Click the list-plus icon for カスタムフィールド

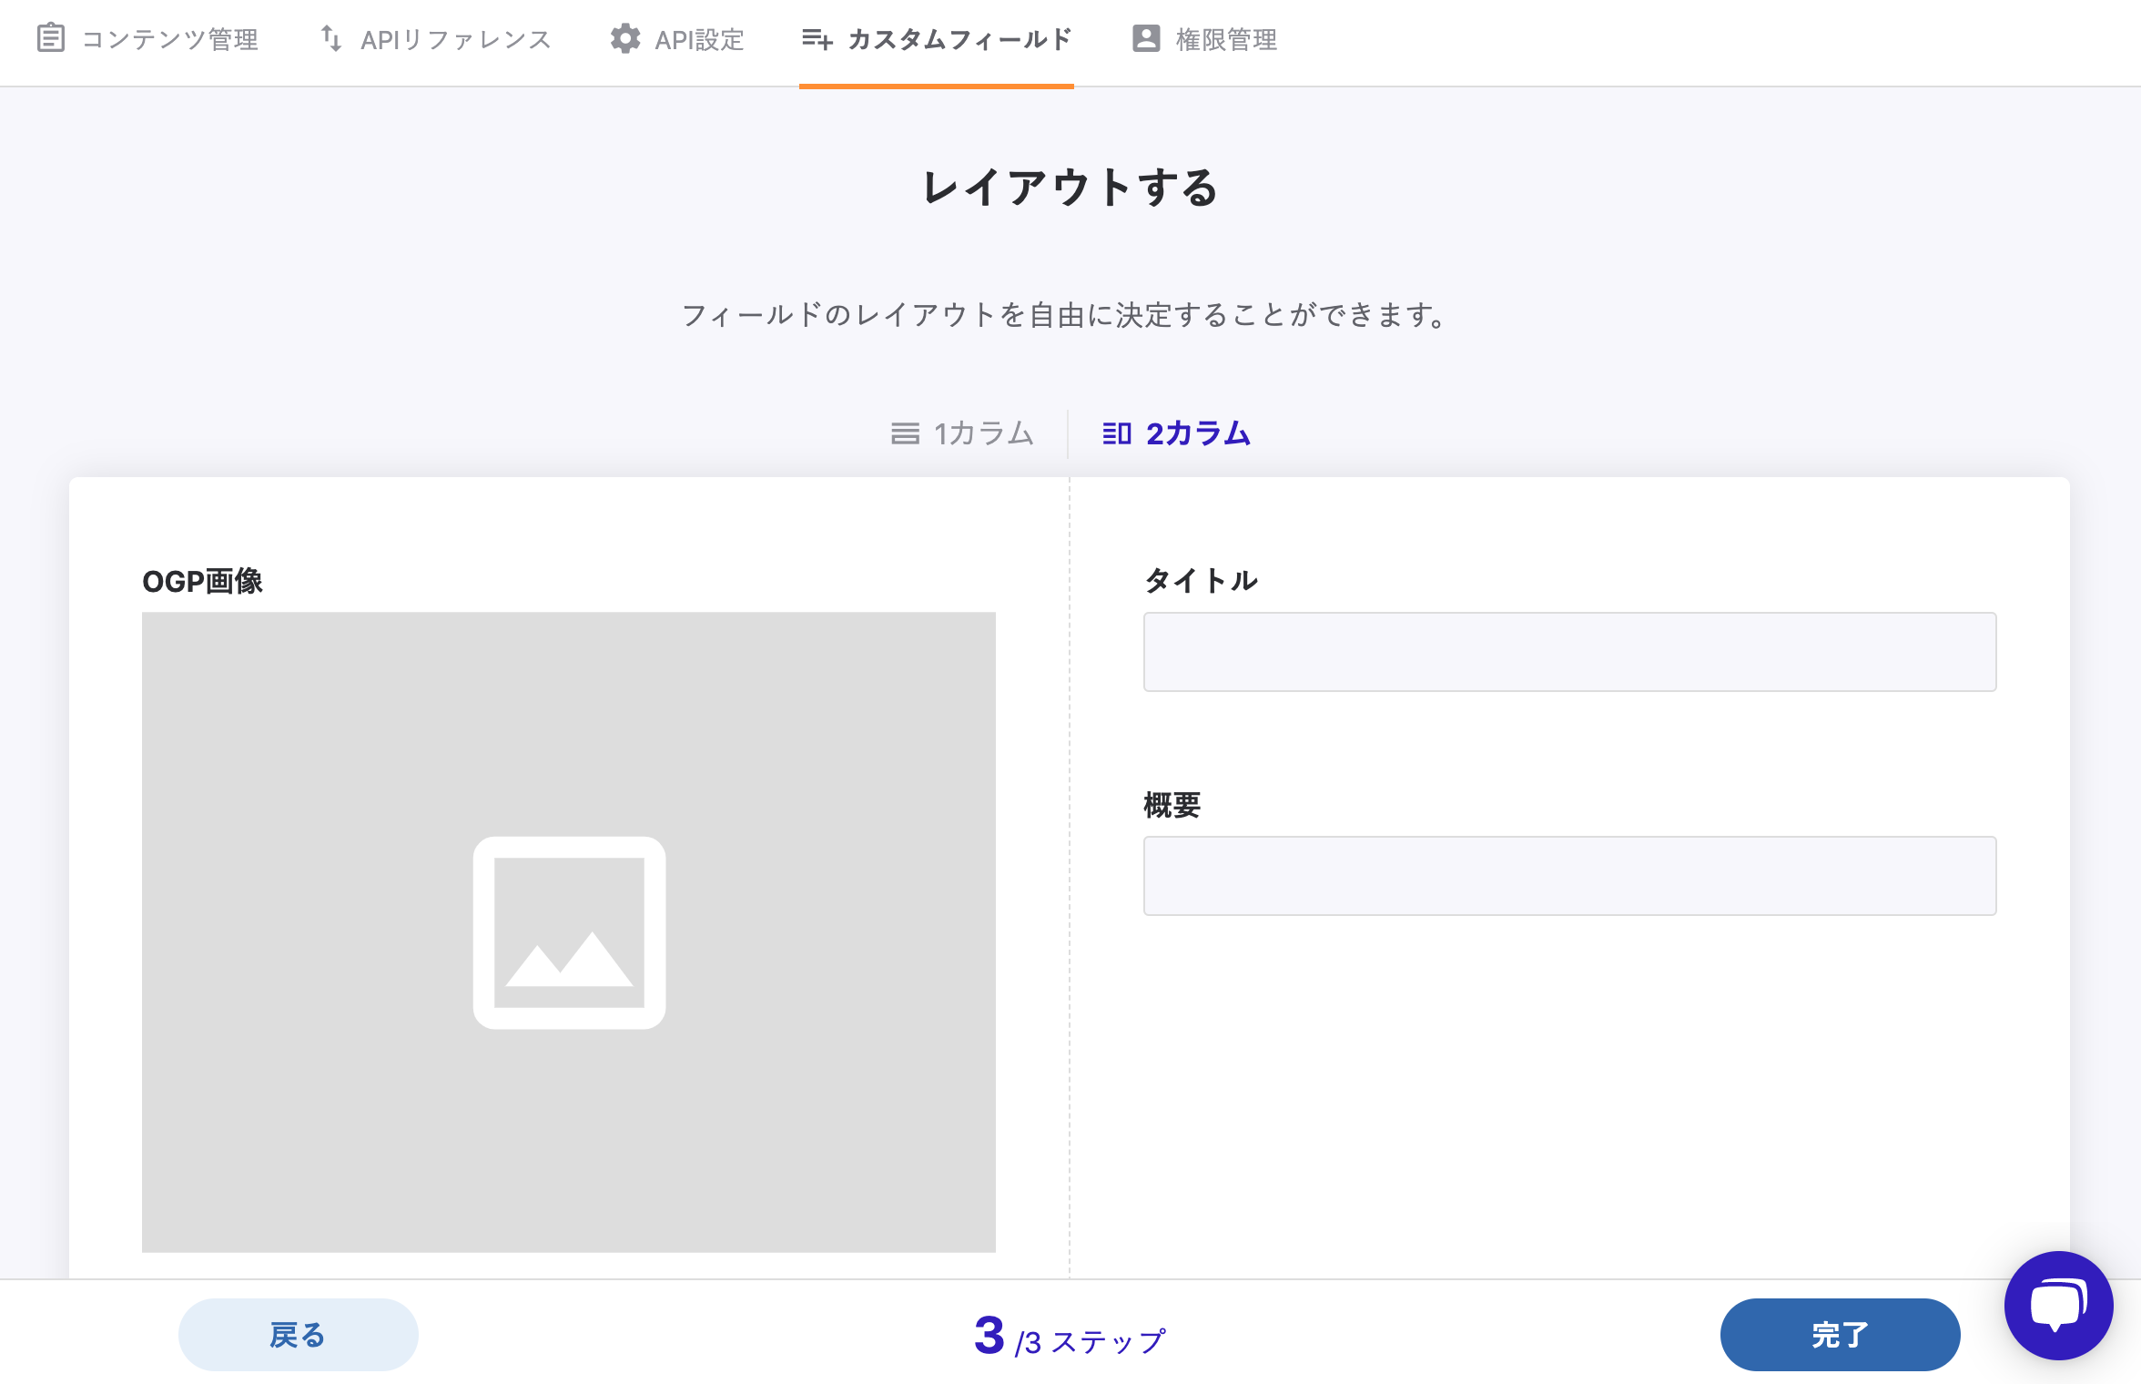pos(817,39)
